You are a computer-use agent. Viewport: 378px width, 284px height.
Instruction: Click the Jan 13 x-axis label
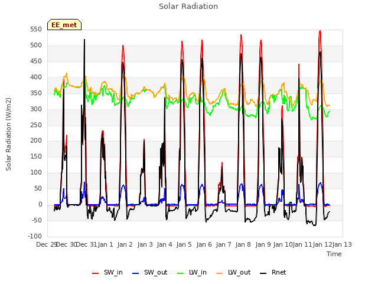pos(342,244)
